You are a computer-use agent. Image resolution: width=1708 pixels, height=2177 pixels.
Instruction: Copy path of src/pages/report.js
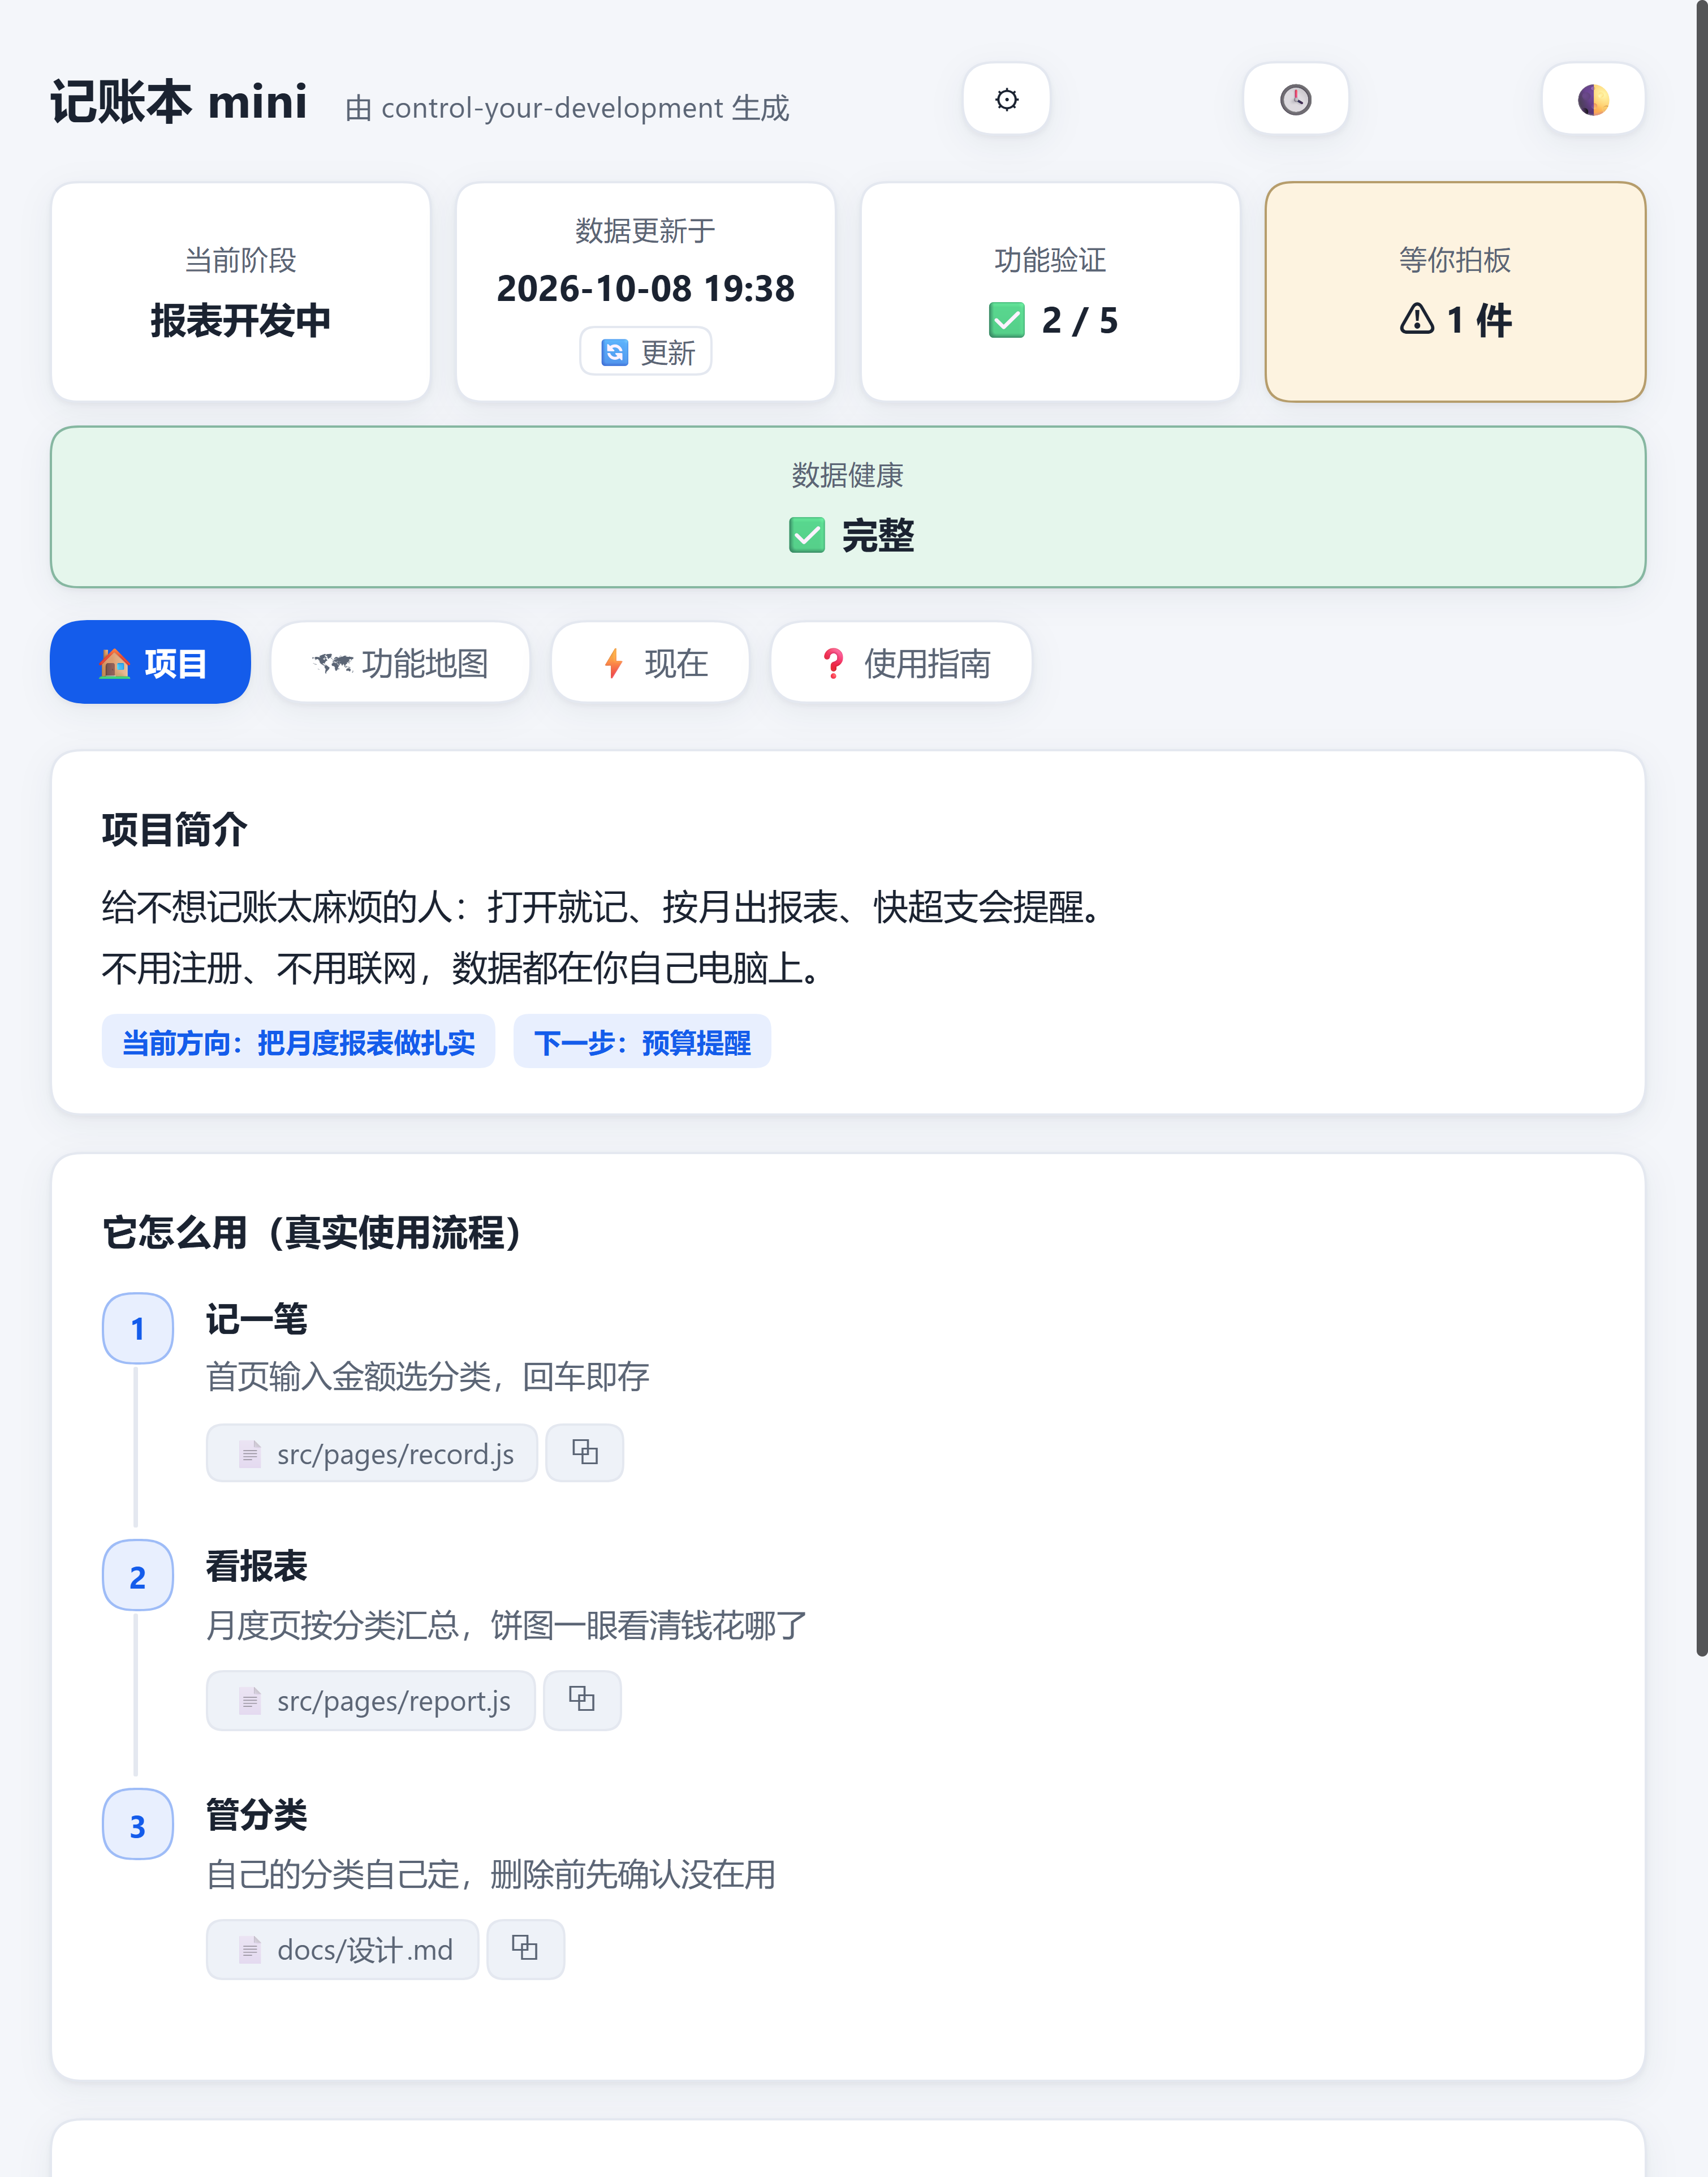coord(582,1700)
